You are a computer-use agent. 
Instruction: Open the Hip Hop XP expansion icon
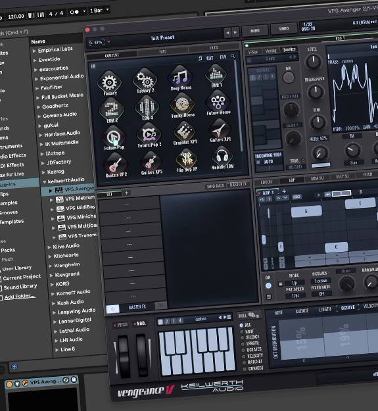[x=187, y=160]
